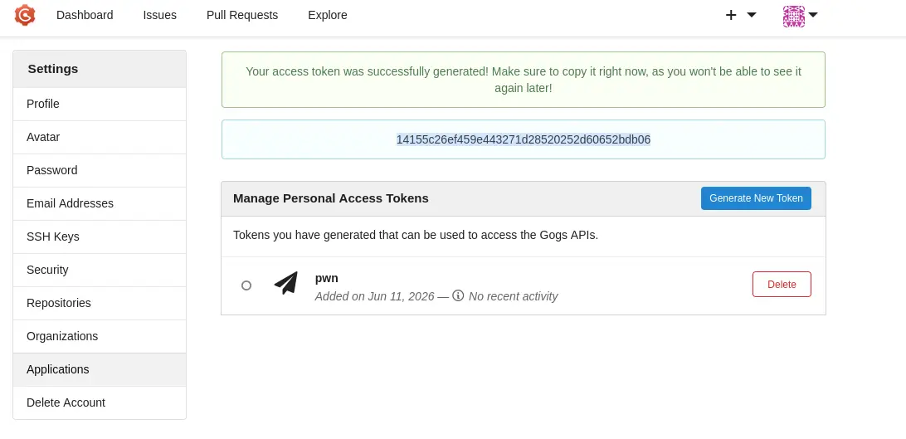Image resolution: width=906 pixels, height=439 pixels.
Task: Go to the Issues page
Action: 160,15
